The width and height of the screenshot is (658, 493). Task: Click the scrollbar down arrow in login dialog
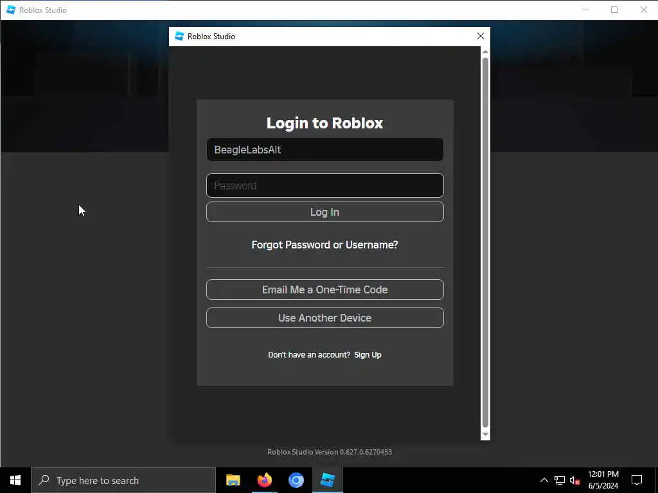point(485,435)
